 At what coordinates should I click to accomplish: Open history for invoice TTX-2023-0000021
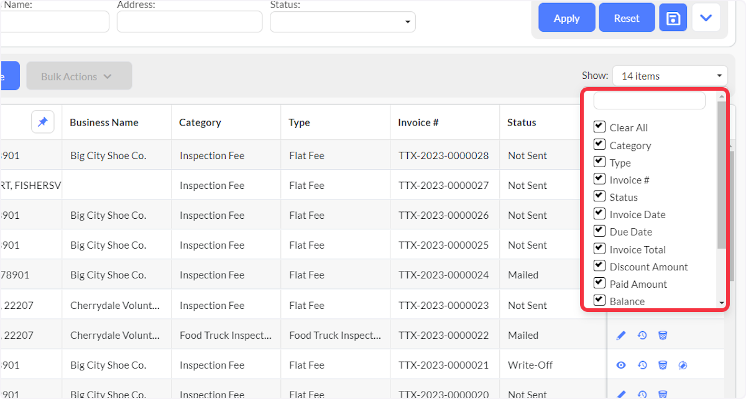point(642,365)
